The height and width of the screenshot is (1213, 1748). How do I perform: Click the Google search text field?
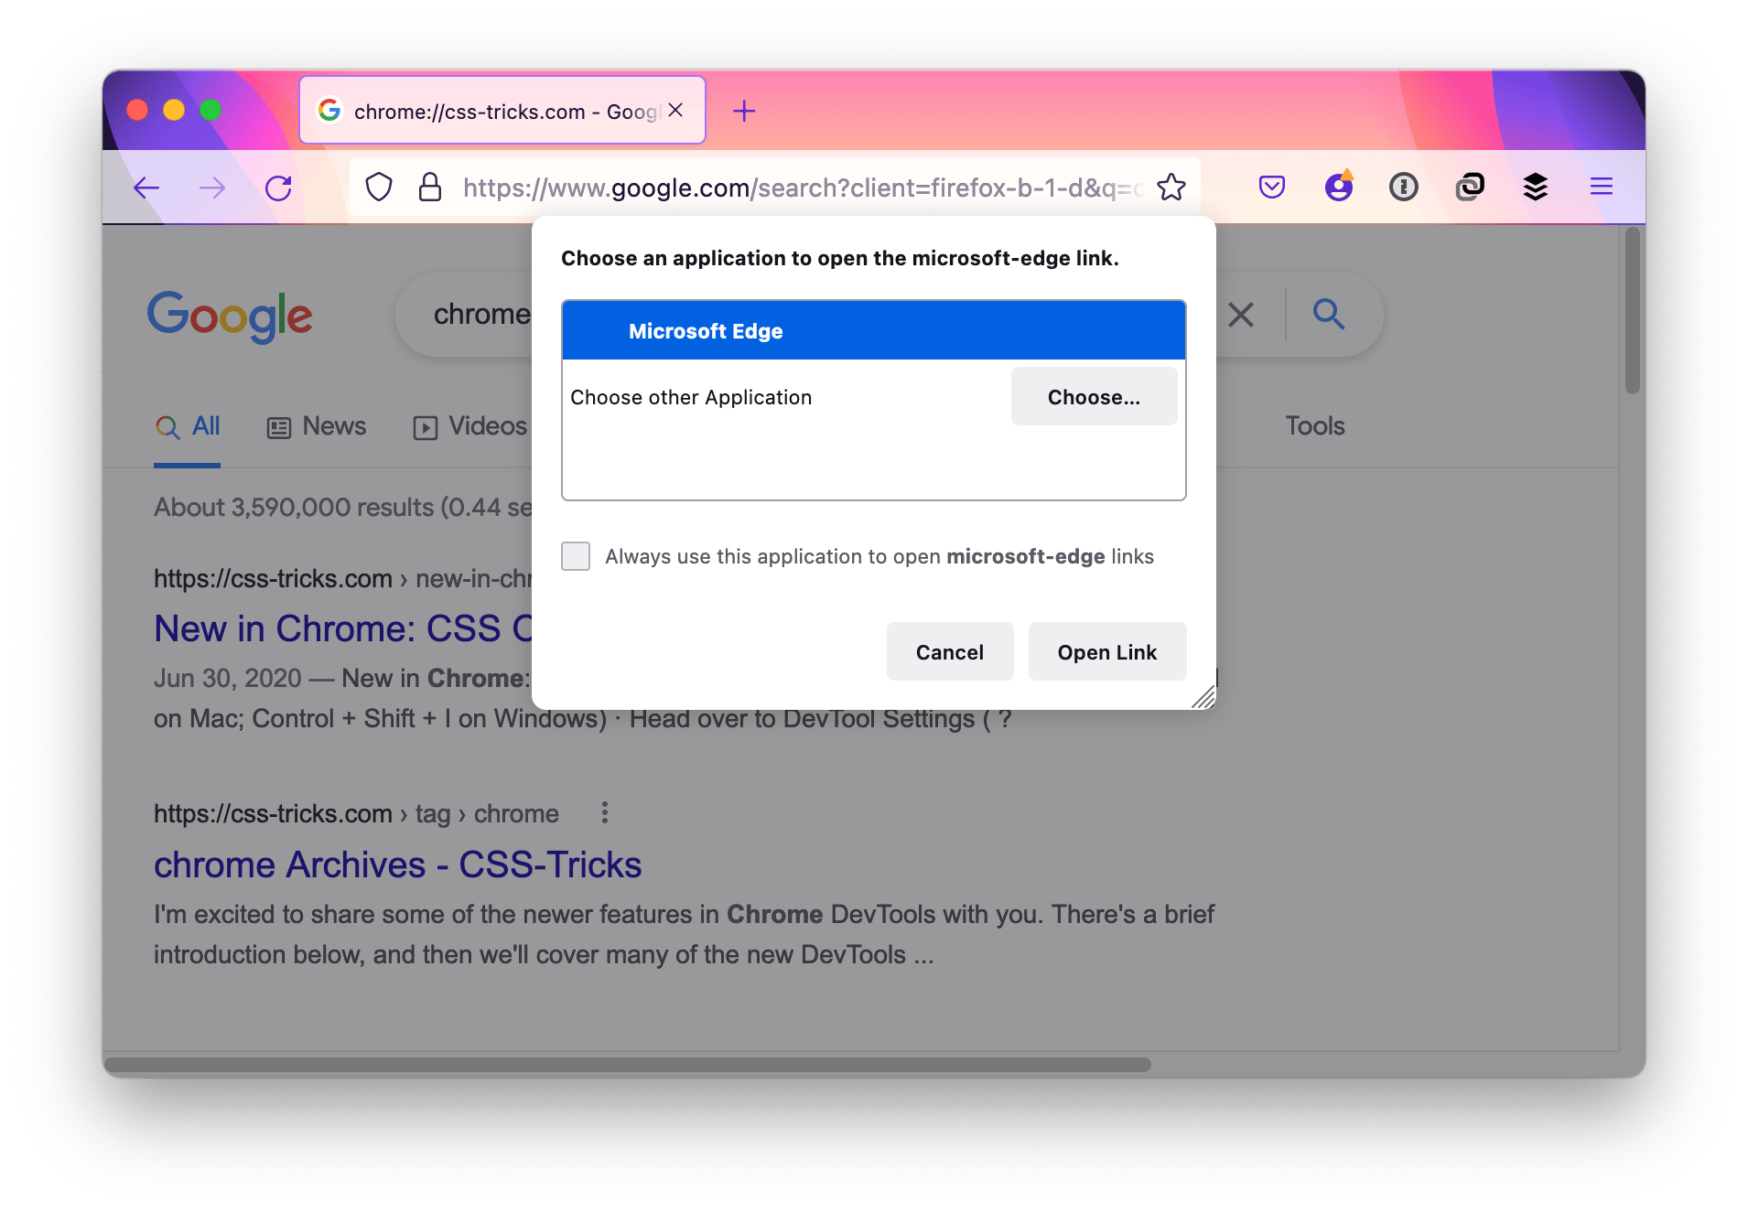481,315
